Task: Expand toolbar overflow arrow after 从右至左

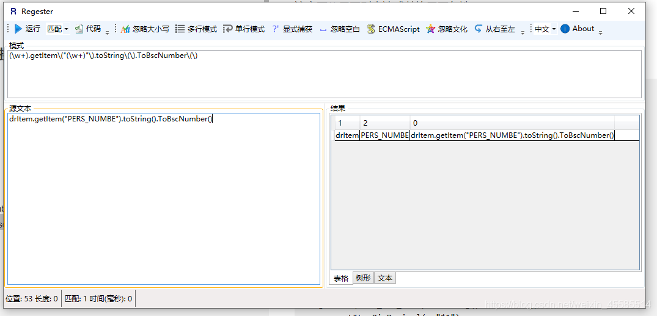Action: 523,32
